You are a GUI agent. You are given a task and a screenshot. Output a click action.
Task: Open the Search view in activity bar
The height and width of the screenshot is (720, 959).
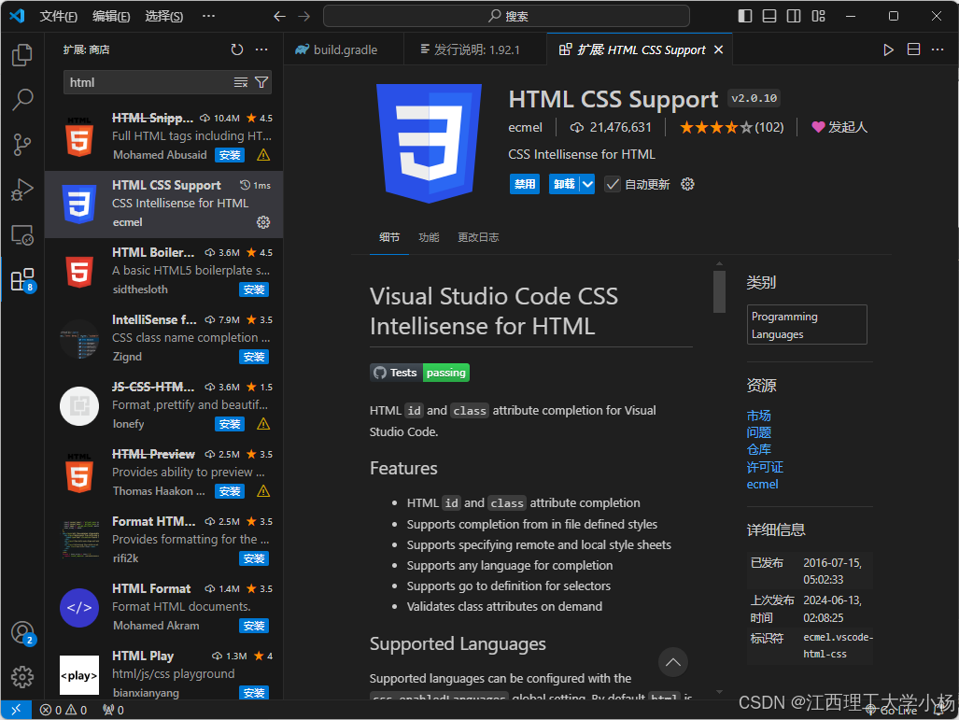(x=22, y=100)
